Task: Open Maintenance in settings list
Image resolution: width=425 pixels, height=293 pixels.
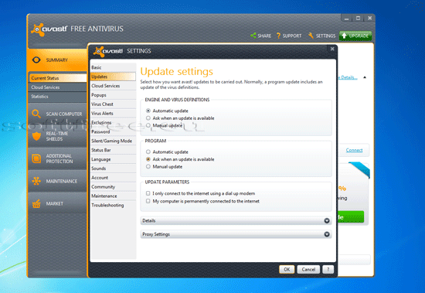Action: tap(113, 196)
